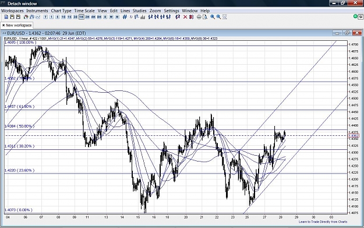
Task: Select the tick (T) period button
Action: pyautogui.click(x=45, y=17)
